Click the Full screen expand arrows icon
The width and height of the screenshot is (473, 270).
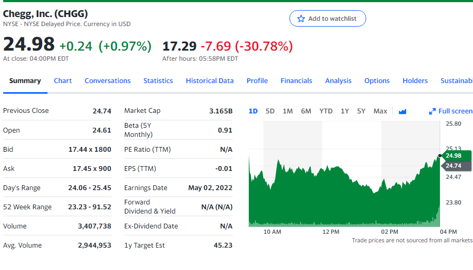[432, 111]
